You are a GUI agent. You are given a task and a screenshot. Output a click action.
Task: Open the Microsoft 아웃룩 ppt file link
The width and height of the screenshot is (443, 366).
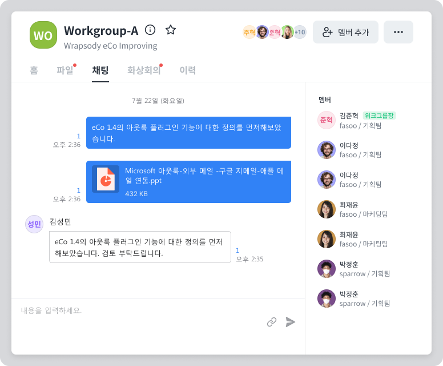[204, 176]
